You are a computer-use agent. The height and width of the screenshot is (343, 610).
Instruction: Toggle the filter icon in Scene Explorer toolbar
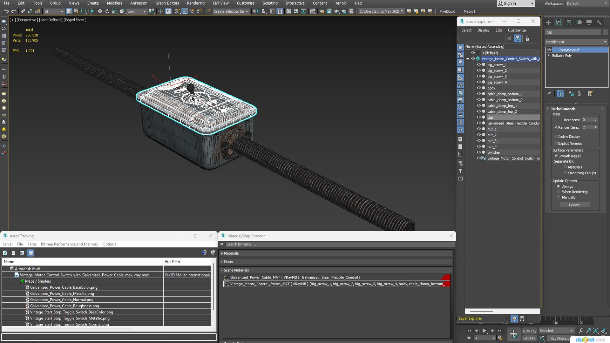pos(518,38)
